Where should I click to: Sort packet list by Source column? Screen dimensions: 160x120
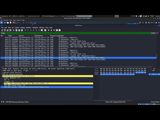(21, 36)
